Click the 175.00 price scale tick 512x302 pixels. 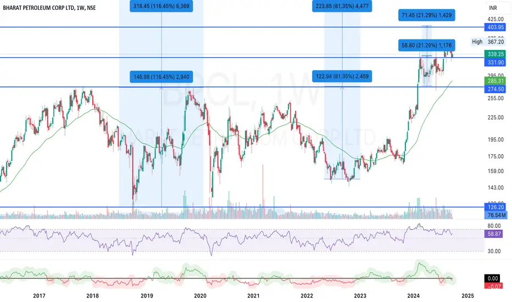496,156
